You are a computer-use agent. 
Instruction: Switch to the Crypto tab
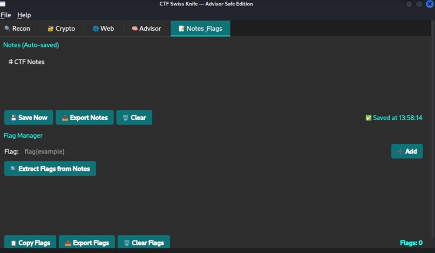pyautogui.click(x=62, y=28)
